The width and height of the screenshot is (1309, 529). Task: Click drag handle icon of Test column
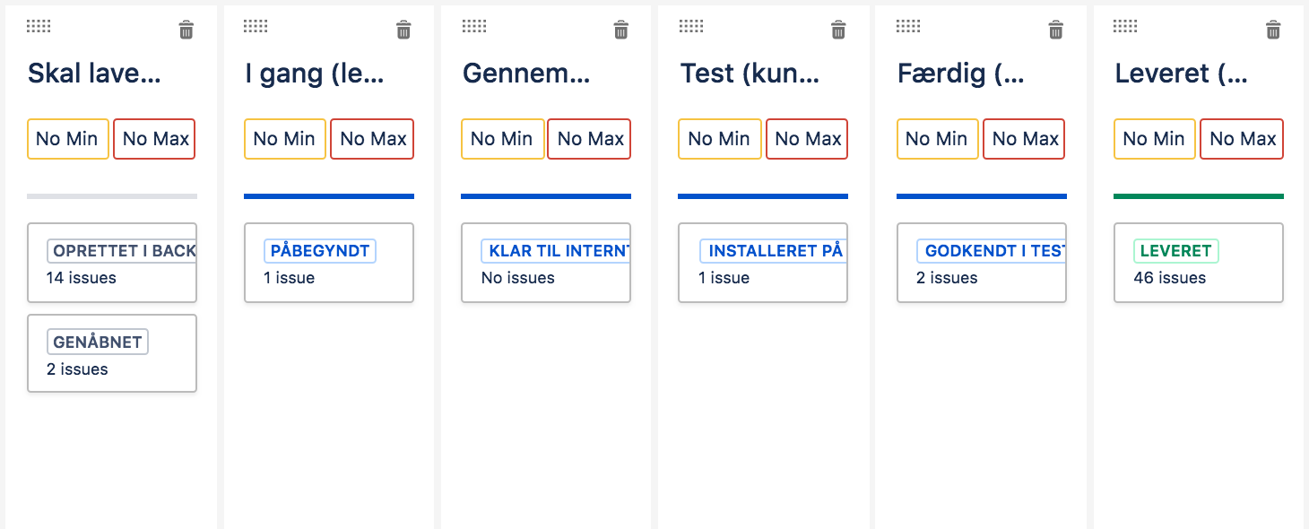point(691,26)
